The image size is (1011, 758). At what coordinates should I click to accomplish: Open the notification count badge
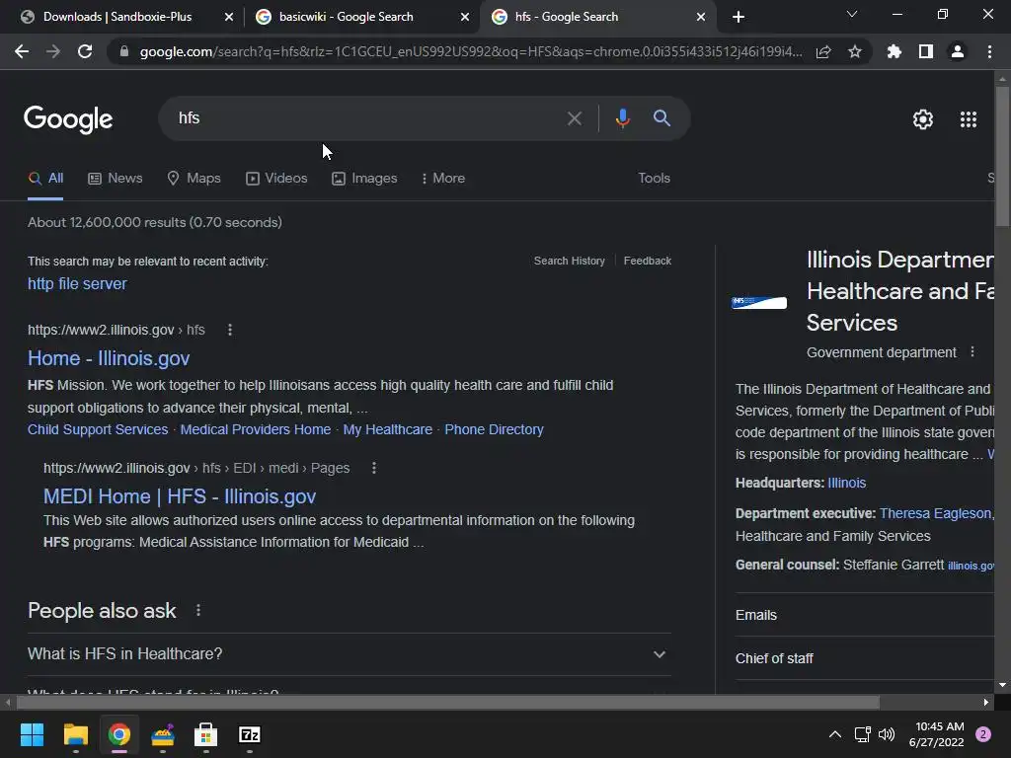(983, 734)
